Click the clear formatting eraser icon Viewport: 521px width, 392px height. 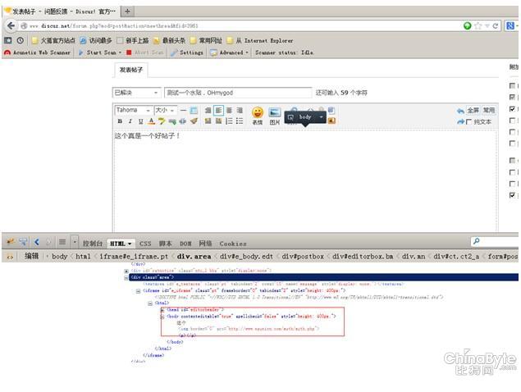point(194,121)
